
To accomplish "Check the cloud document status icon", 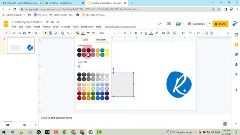I will [58, 22].
